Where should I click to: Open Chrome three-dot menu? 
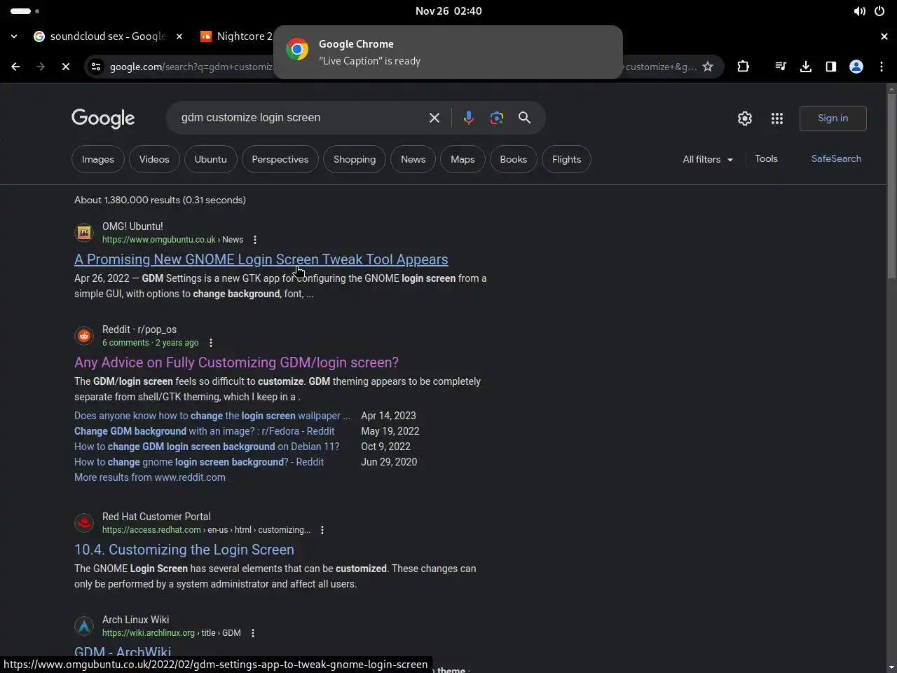882,67
